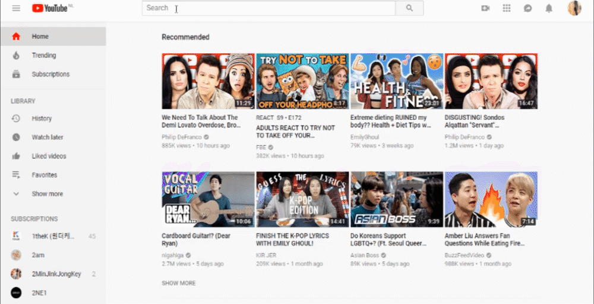Click the Favorites playlist icon
This screenshot has height=304, width=594.
coord(16,175)
